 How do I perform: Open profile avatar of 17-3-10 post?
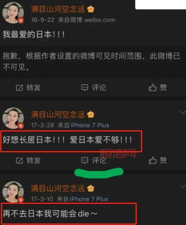(x=13, y=192)
